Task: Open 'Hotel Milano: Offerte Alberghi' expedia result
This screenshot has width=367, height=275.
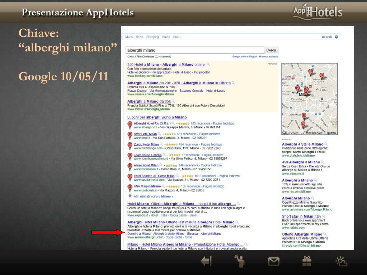Action: [182, 204]
